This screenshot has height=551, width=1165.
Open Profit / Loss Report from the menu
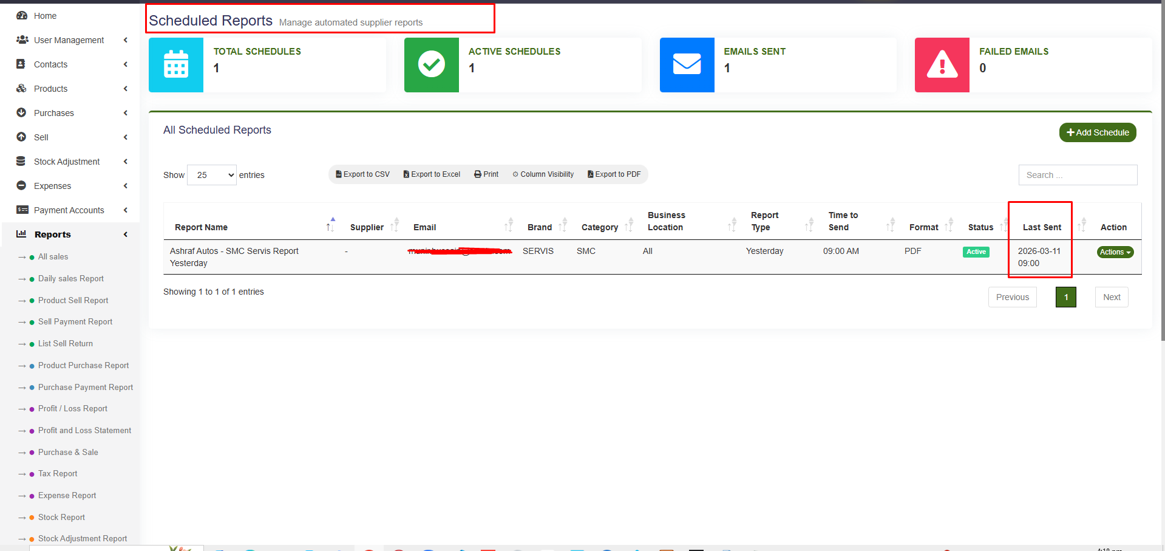72,408
